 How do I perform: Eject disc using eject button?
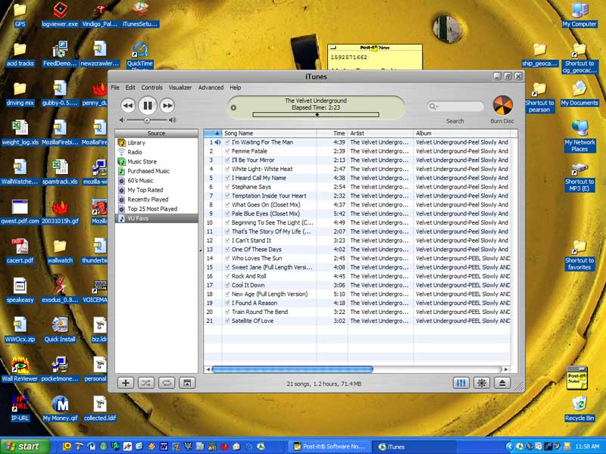pos(502,383)
